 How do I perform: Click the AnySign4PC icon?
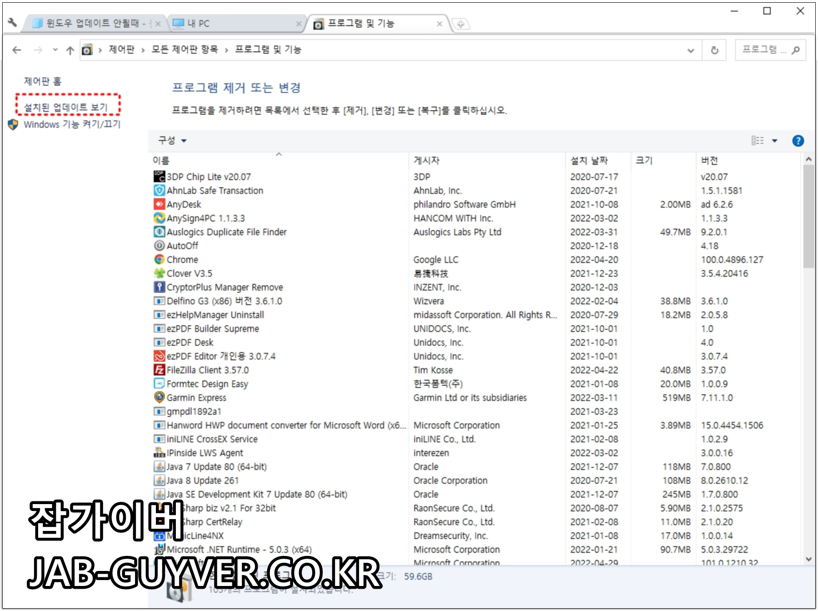coord(159,218)
